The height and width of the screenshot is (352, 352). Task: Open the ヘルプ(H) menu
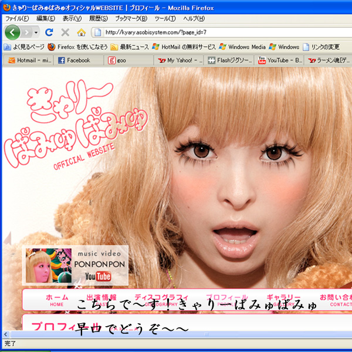tap(194, 18)
